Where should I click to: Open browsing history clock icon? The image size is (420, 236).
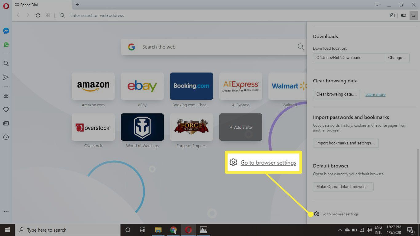pos(6,137)
